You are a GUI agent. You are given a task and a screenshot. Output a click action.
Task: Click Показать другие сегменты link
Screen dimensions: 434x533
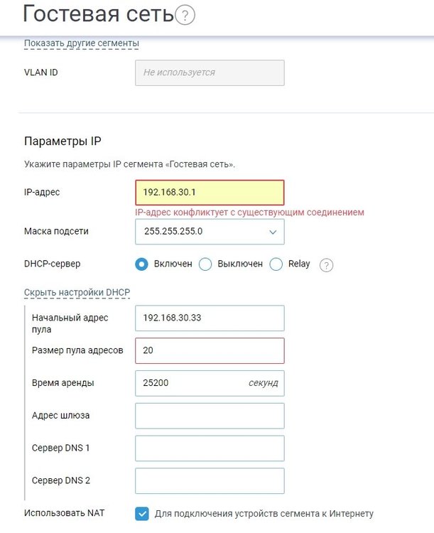pos(82,43)
